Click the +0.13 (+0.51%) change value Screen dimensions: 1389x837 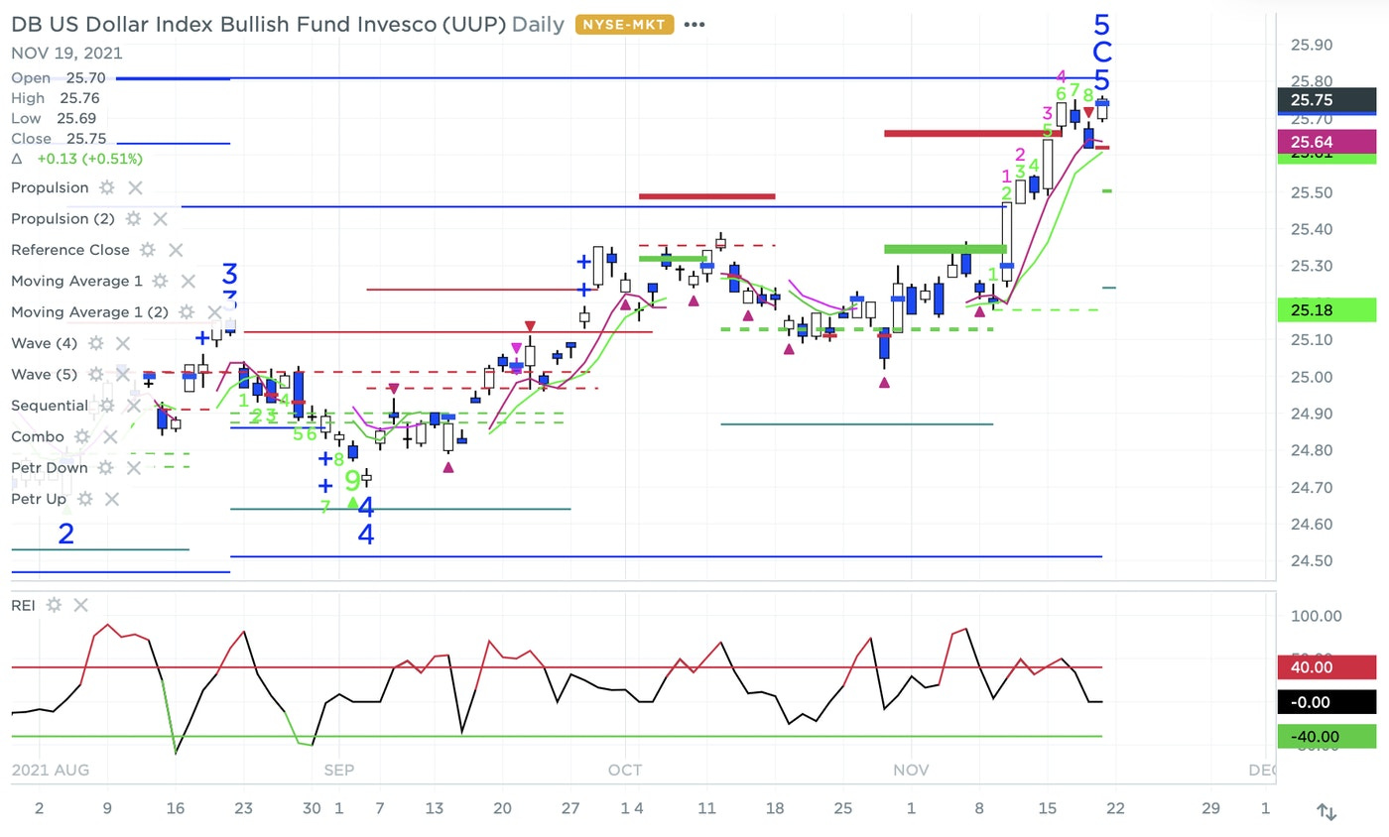(89, 159)
